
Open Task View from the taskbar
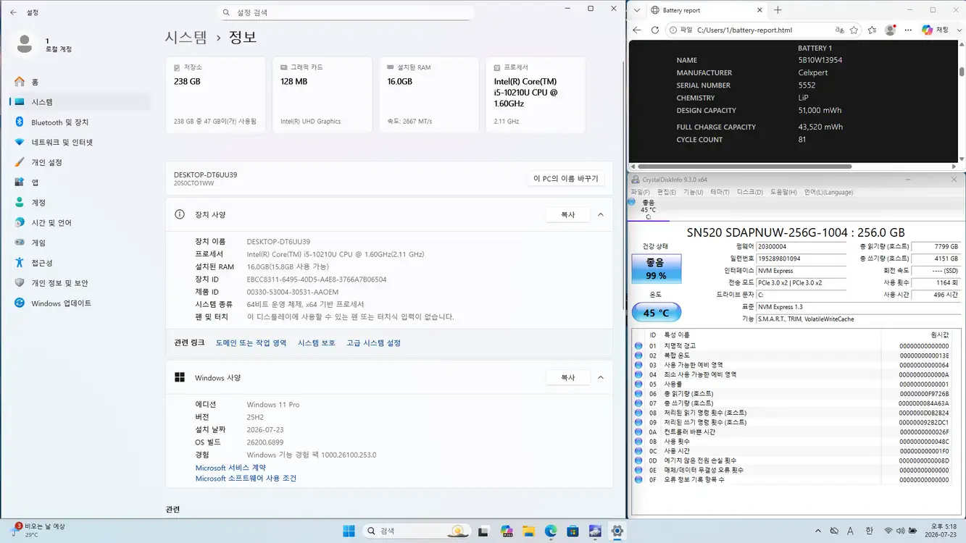tap(484, 531)
